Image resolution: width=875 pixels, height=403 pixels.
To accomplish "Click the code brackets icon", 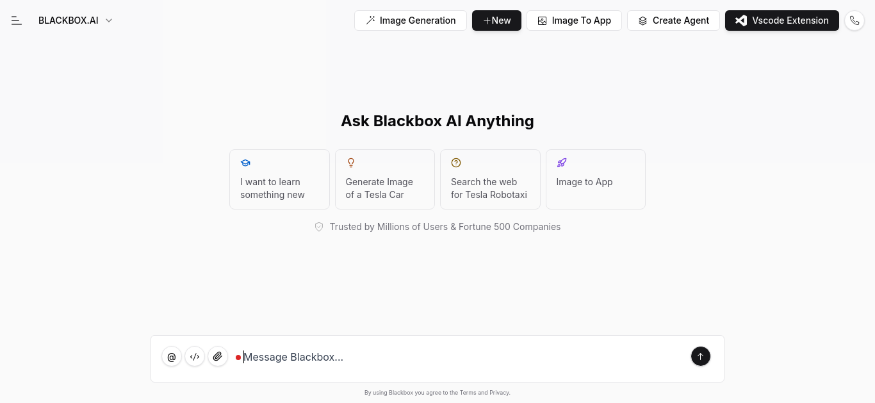I will [x=195, y=357].
